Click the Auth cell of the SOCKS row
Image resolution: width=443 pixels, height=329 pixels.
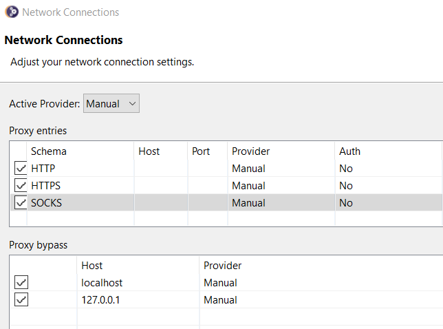pos(389,202)
